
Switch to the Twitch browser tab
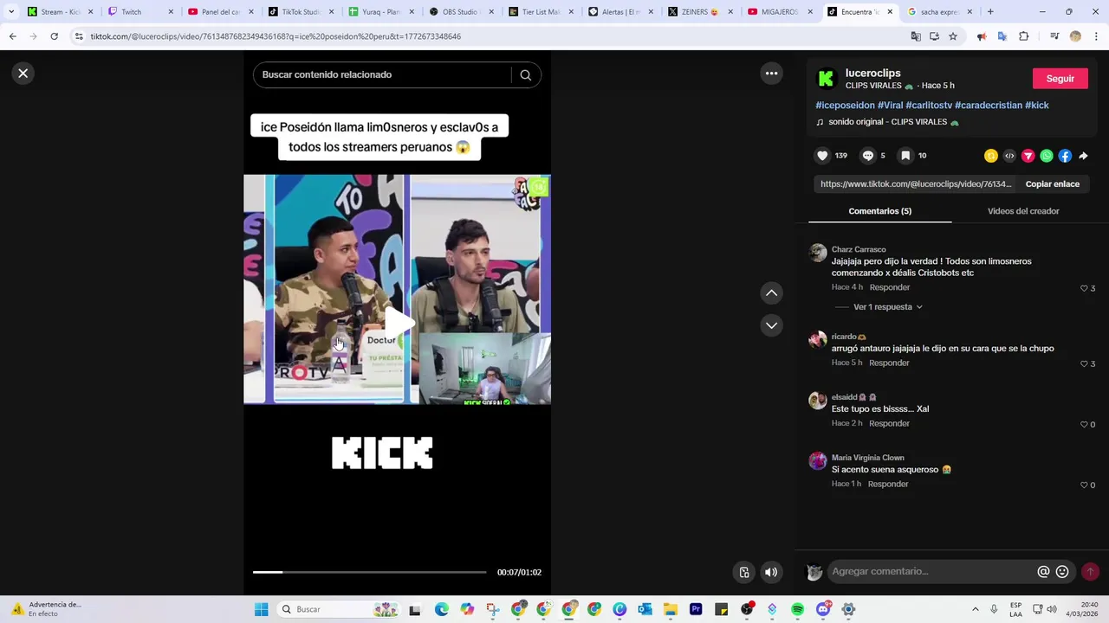(139, 12)
